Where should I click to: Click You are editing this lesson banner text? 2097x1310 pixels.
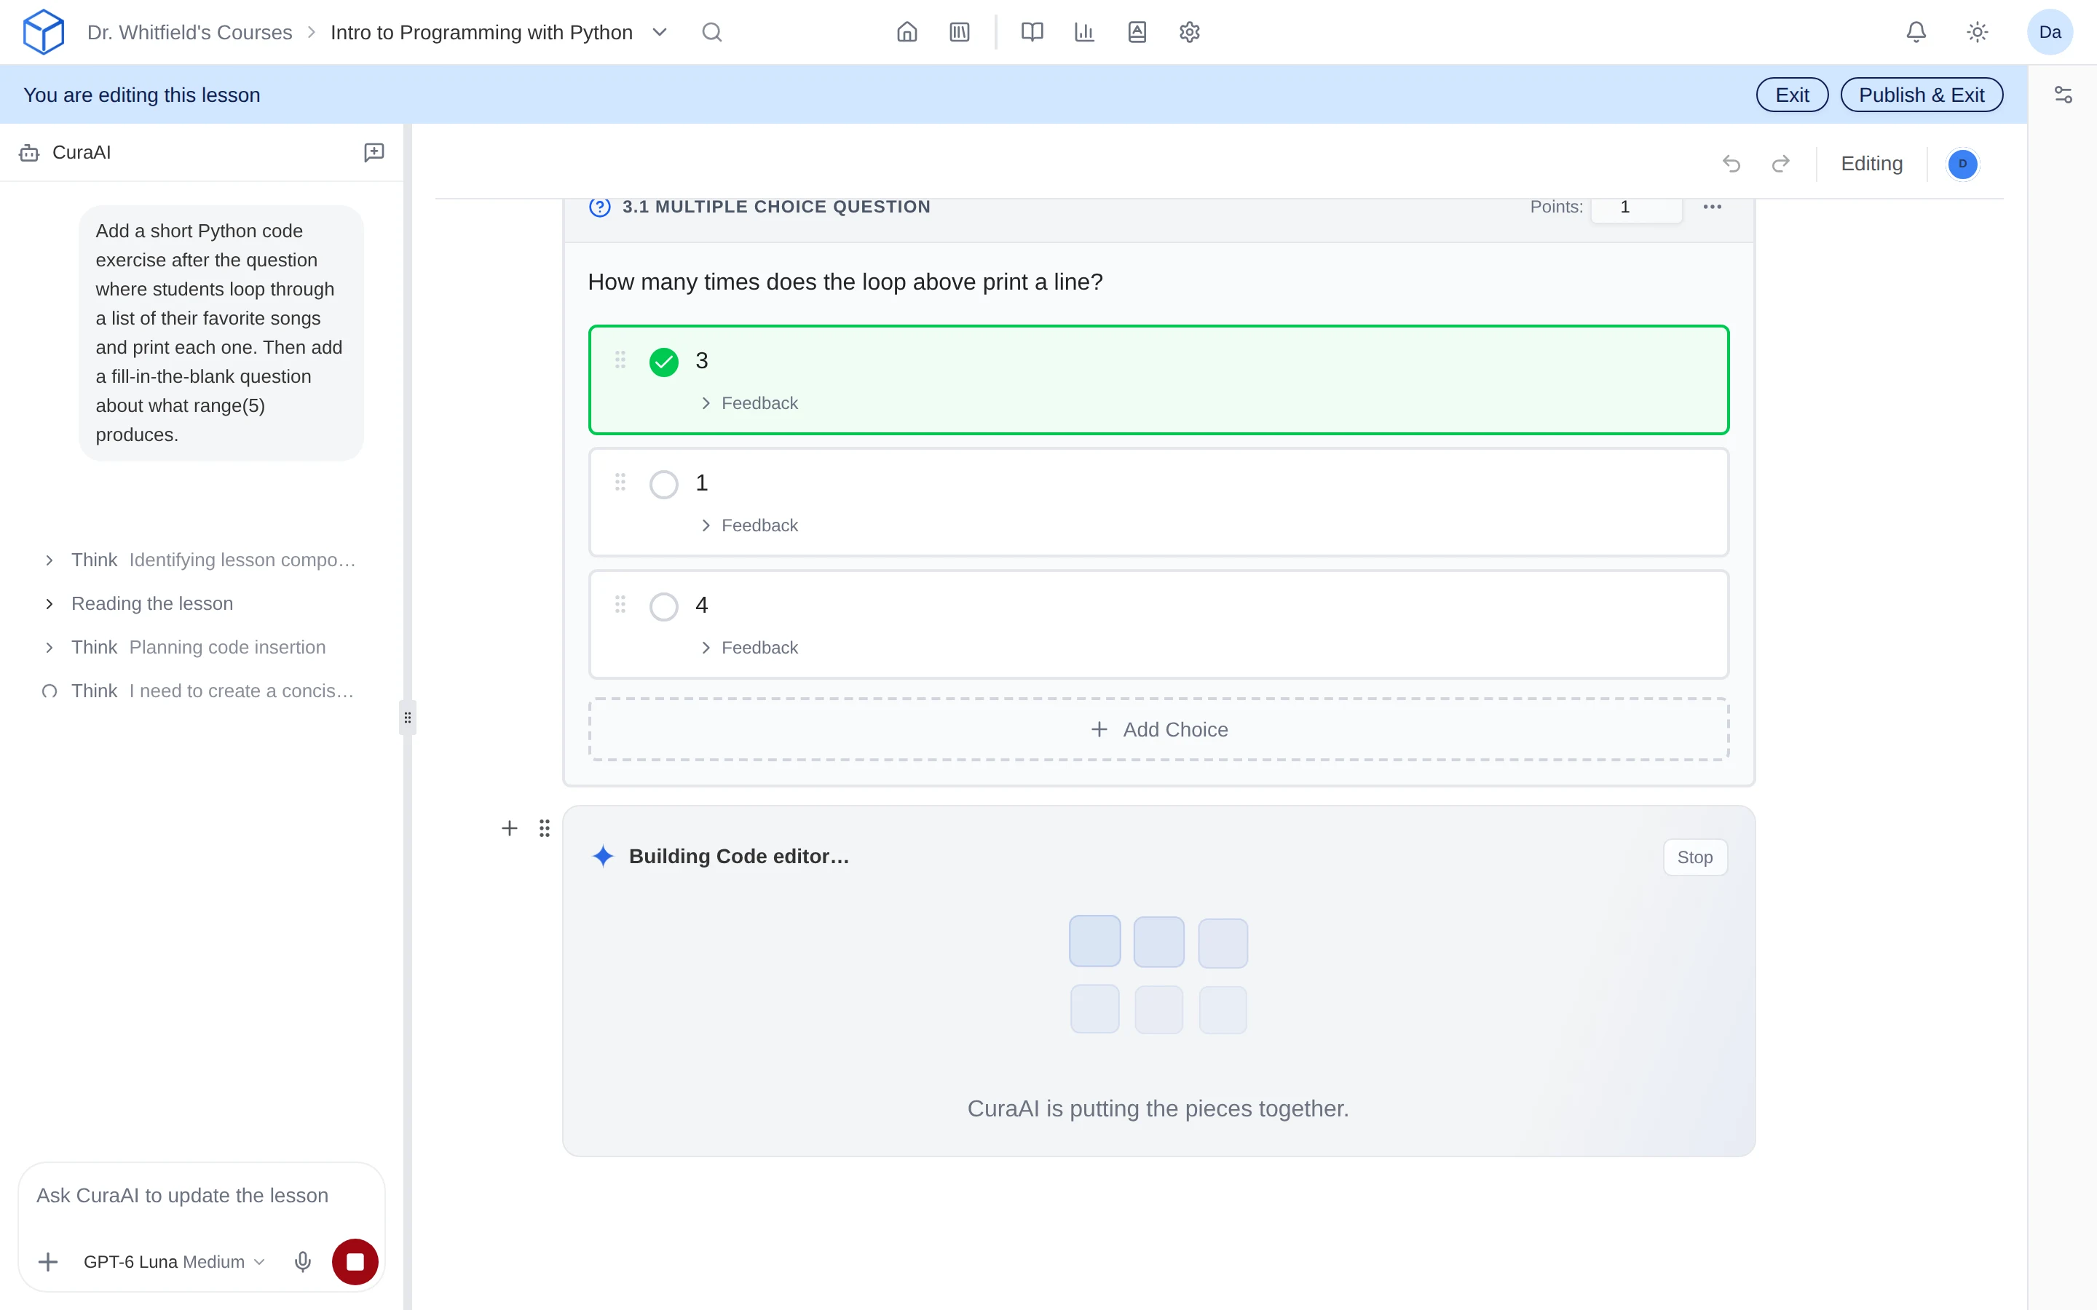point(142,95)
